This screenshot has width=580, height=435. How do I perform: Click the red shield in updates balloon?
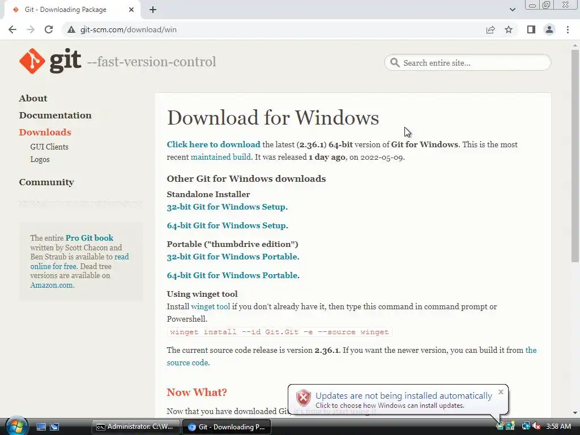[304, 398]
